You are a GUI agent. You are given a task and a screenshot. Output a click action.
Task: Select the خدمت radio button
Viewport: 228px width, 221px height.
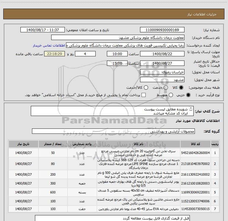coord(166,88)
